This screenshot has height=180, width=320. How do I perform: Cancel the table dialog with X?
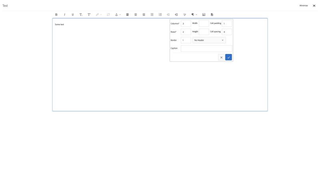[221, 57]
